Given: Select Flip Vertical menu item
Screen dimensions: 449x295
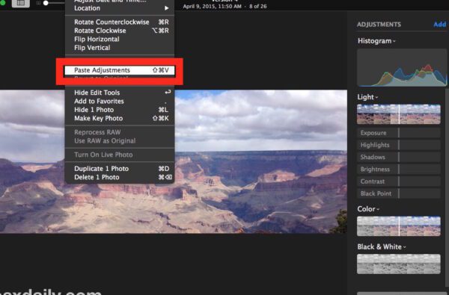Looking at the screenshot, I should pyautogui.click(x=120, y=48).
